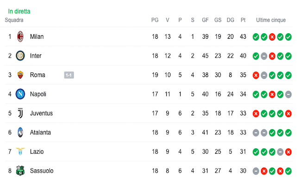Select the Sassuolo team name
The height and width of the screenshot is (180, 301).
[42, 171]
